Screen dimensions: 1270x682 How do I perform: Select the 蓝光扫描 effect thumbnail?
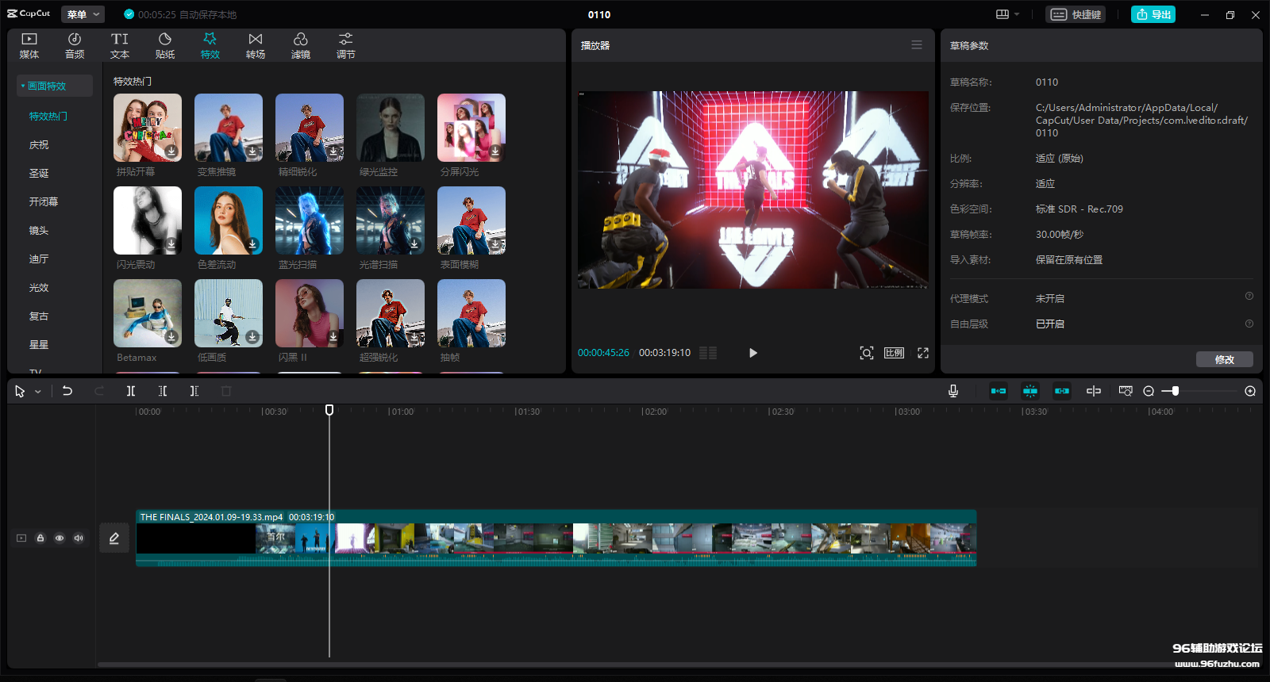[x=310, y=221]
